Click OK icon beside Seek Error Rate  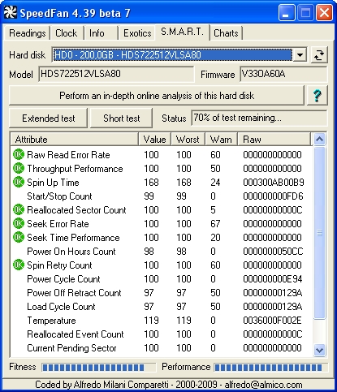pyautogui.click(x=19, y=223)
